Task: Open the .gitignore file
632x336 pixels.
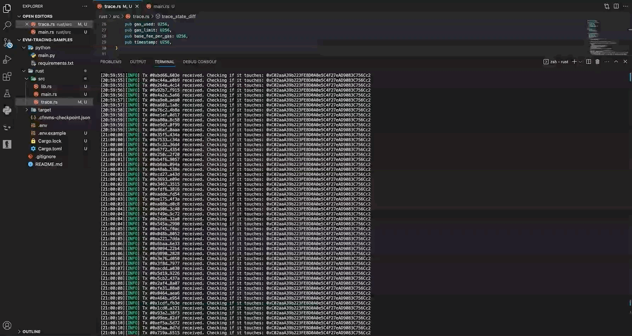Action: [x=45, y=157]
